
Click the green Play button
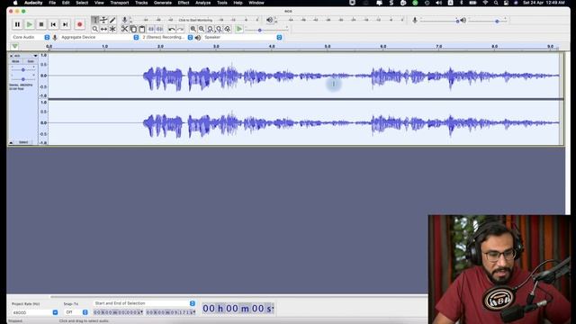[x=30, y=24]
